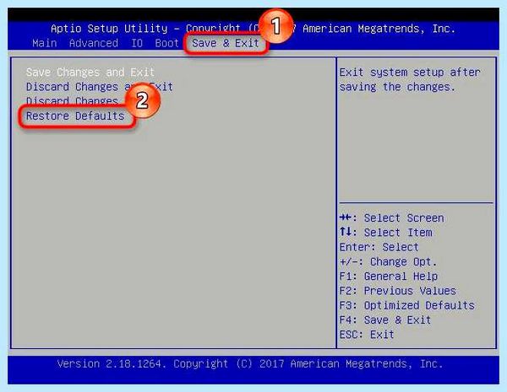Click the 'Select Screen' key hint

pos(391,217)
